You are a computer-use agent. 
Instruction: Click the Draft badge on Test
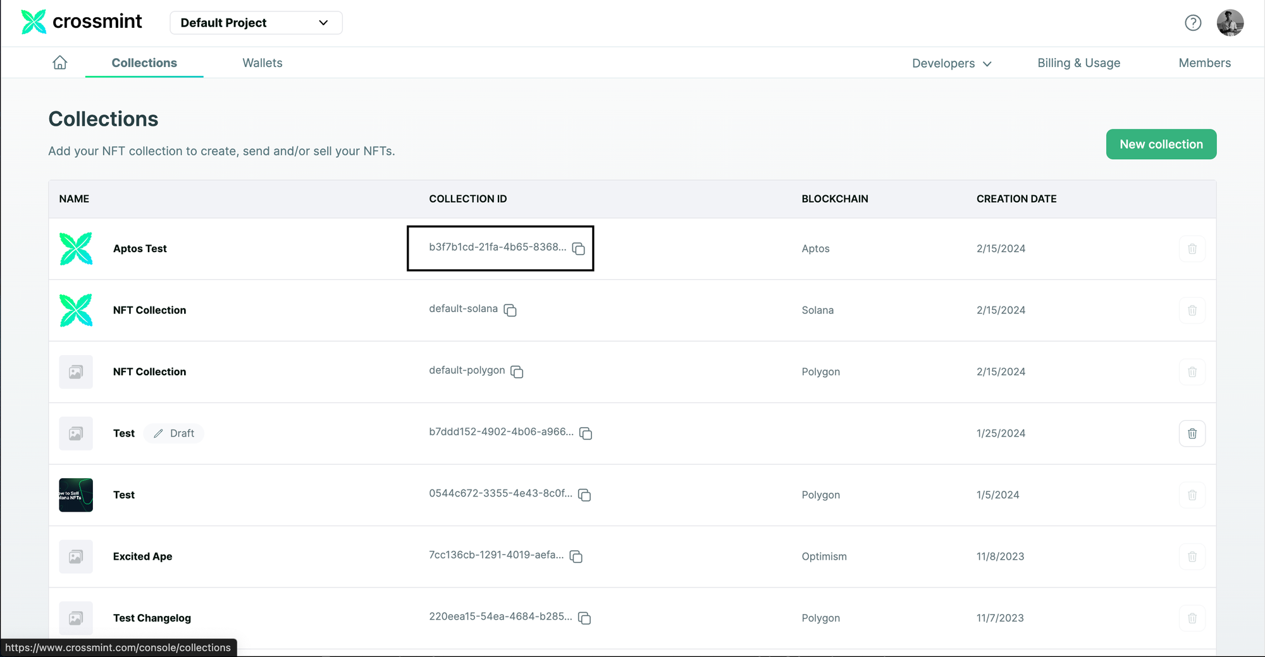point(174,433)
